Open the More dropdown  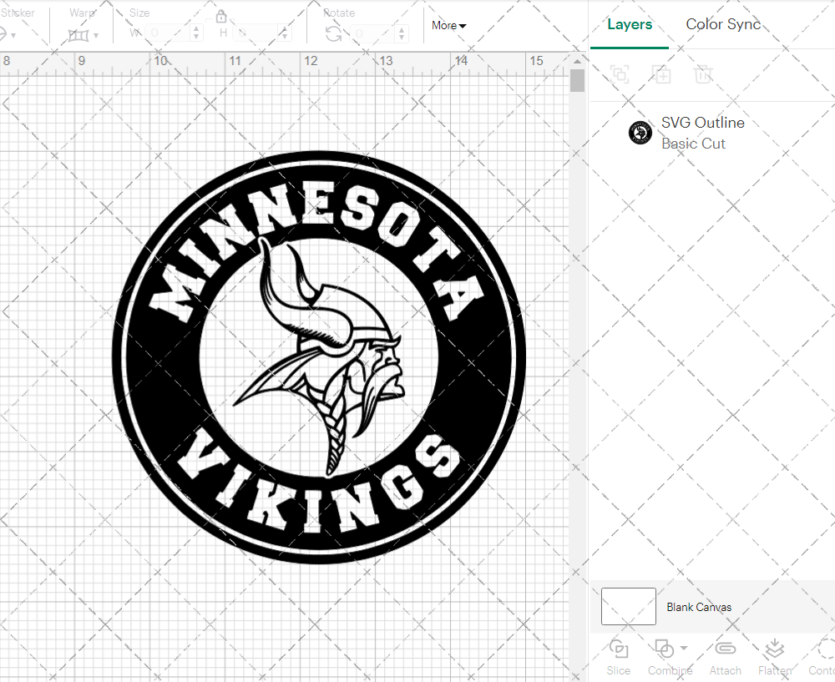click(448, 25)
